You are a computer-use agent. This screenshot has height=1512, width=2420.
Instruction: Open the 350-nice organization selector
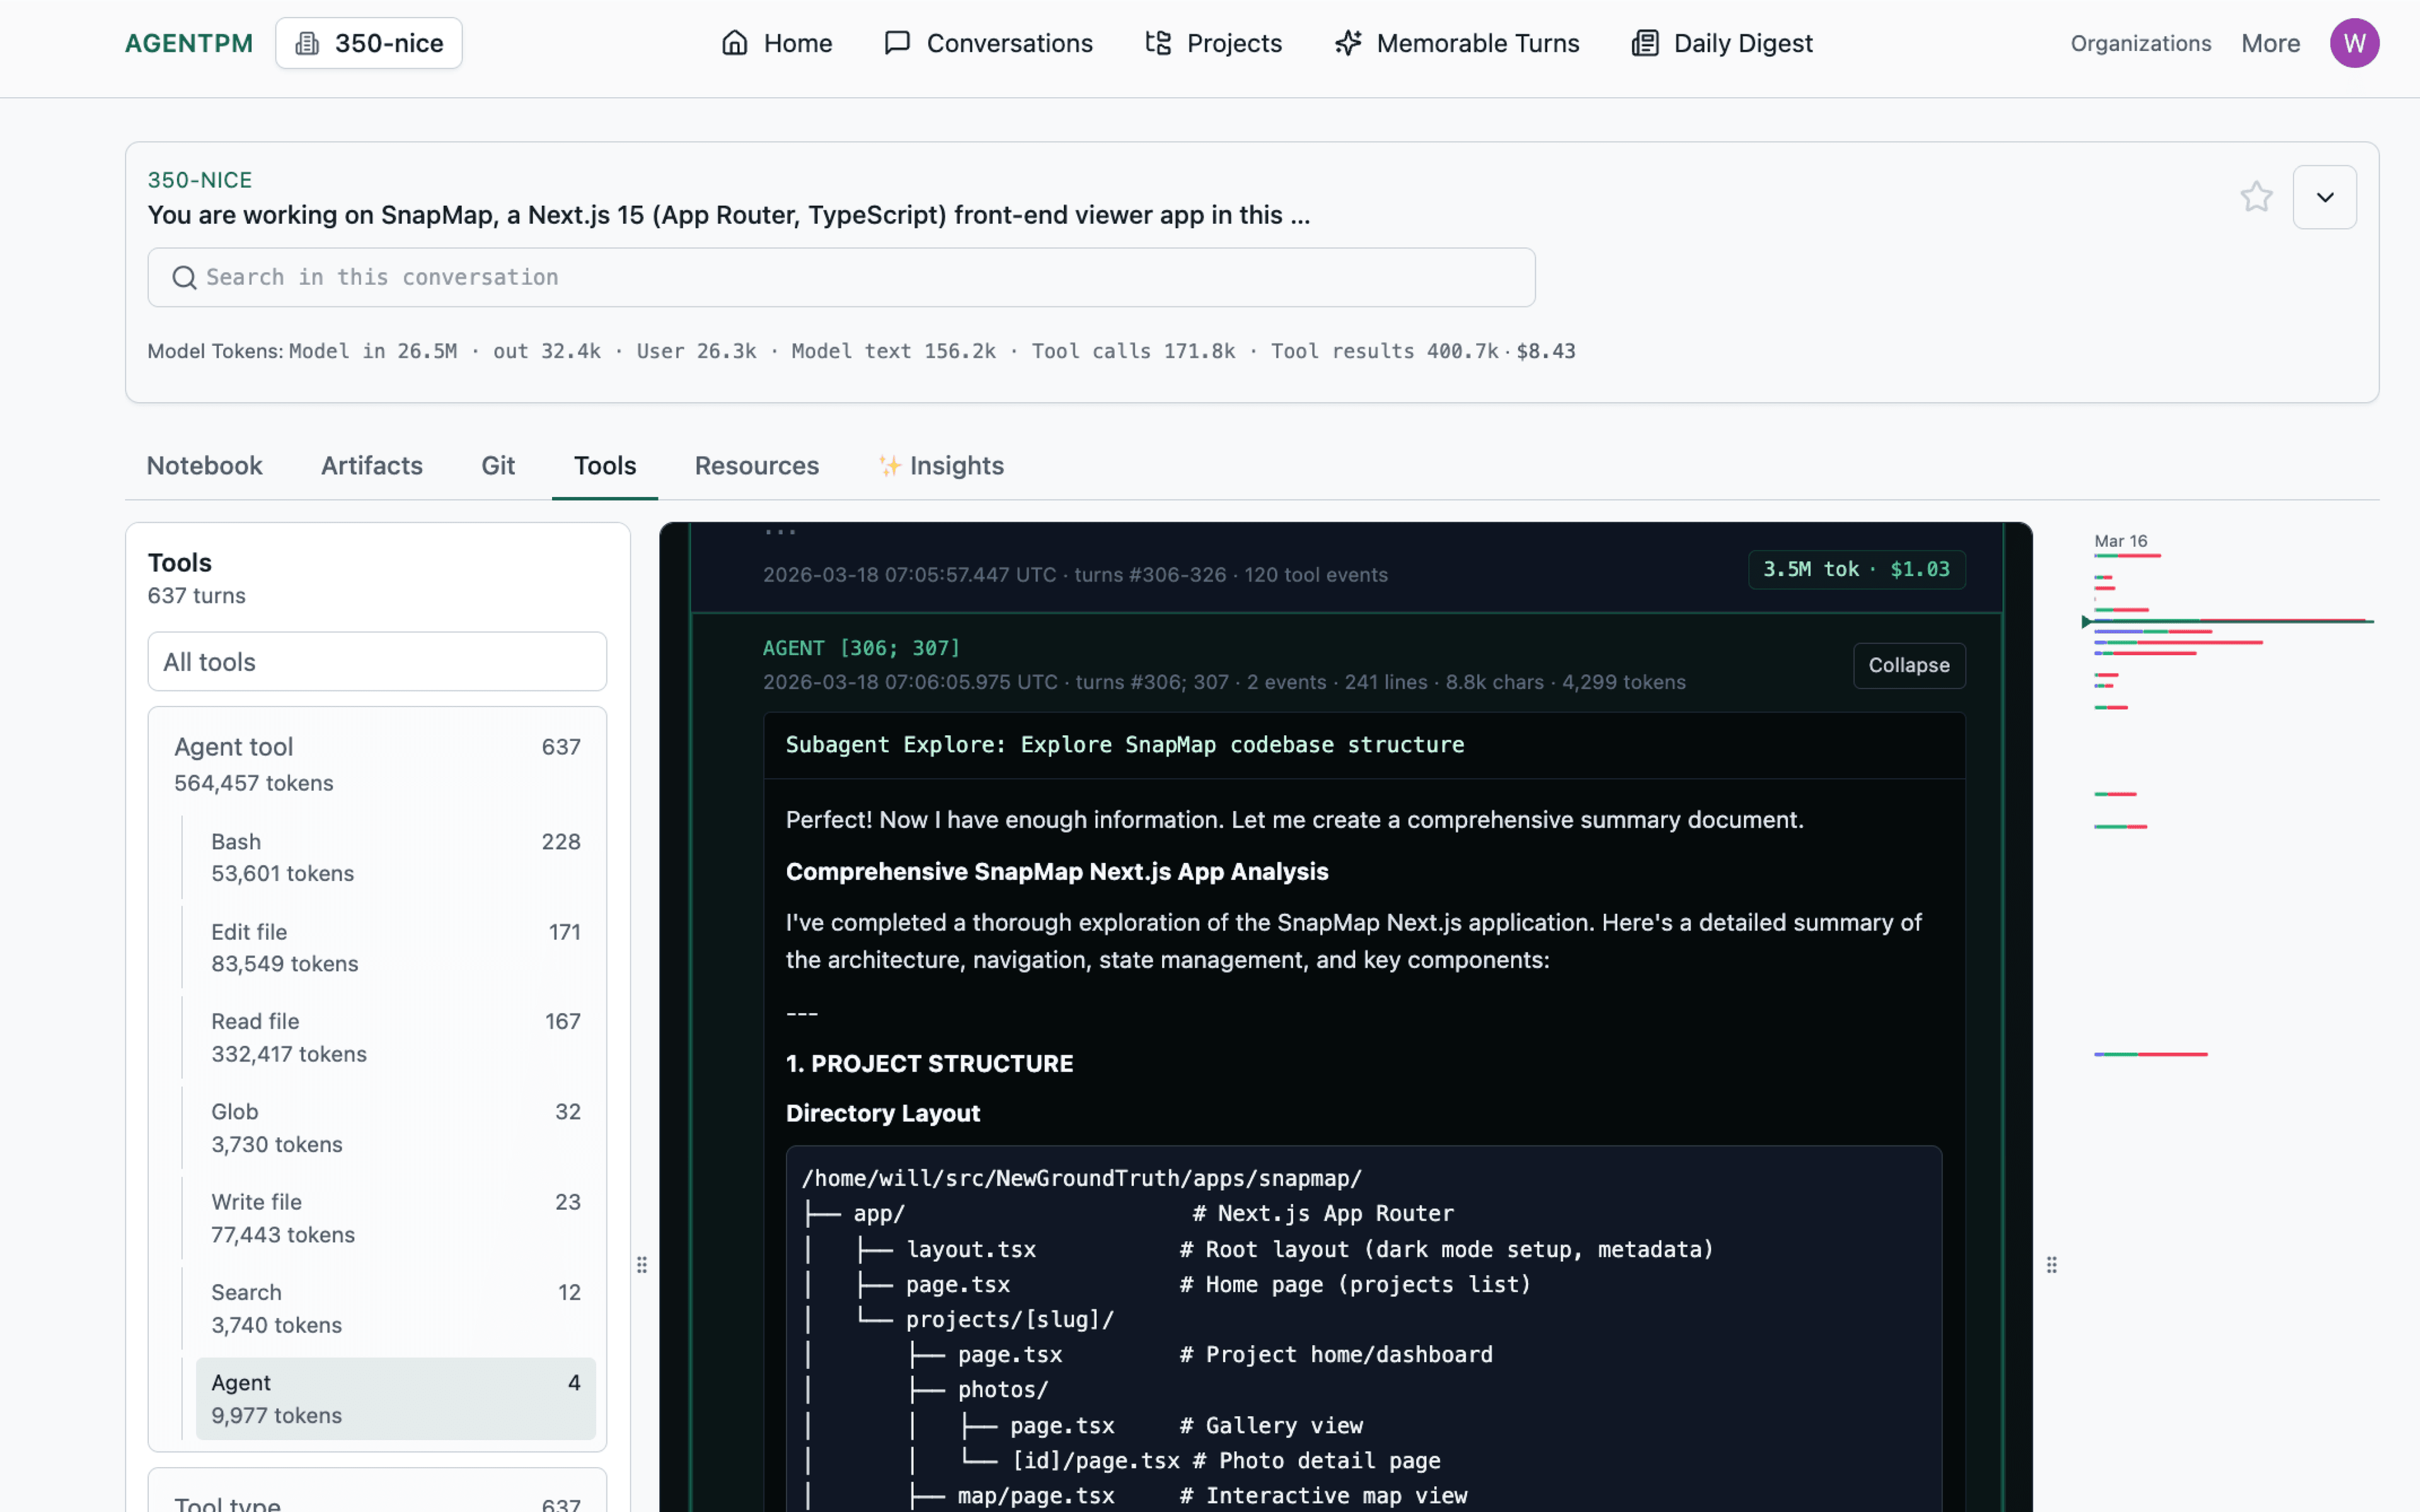369,43
